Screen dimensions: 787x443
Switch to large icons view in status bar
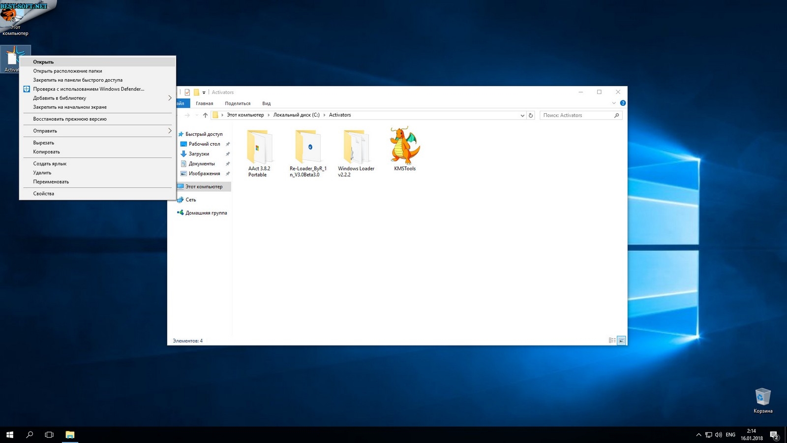pyautogui.click(x=622, y=341)
